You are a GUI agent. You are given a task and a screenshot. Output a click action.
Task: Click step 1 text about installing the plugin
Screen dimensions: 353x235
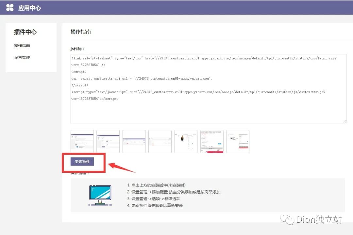tap(159, 185)
